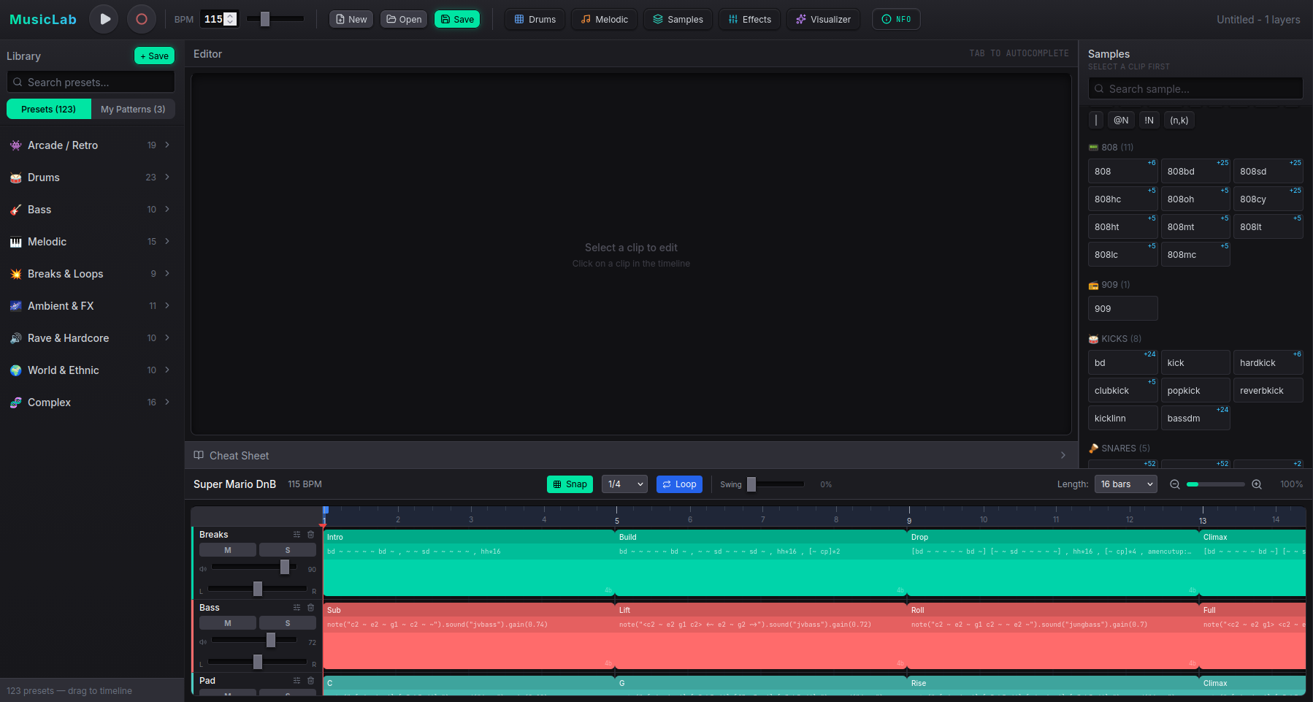Adjust the Swing slider

pos(775,484)
